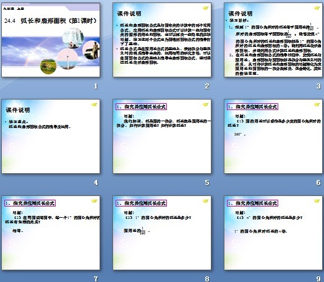324x282 pixels.
Task: Click wind turbine circle image on slide 1
Action: 67,59
